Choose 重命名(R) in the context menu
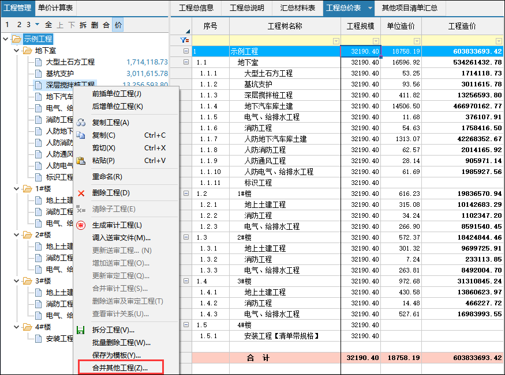 point(107,177)
